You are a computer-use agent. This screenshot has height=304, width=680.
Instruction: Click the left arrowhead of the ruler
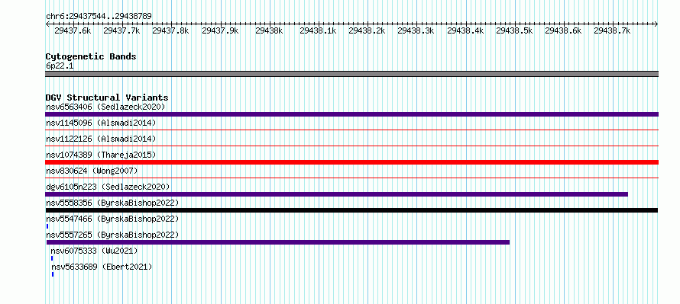click(x=47, y=24)
